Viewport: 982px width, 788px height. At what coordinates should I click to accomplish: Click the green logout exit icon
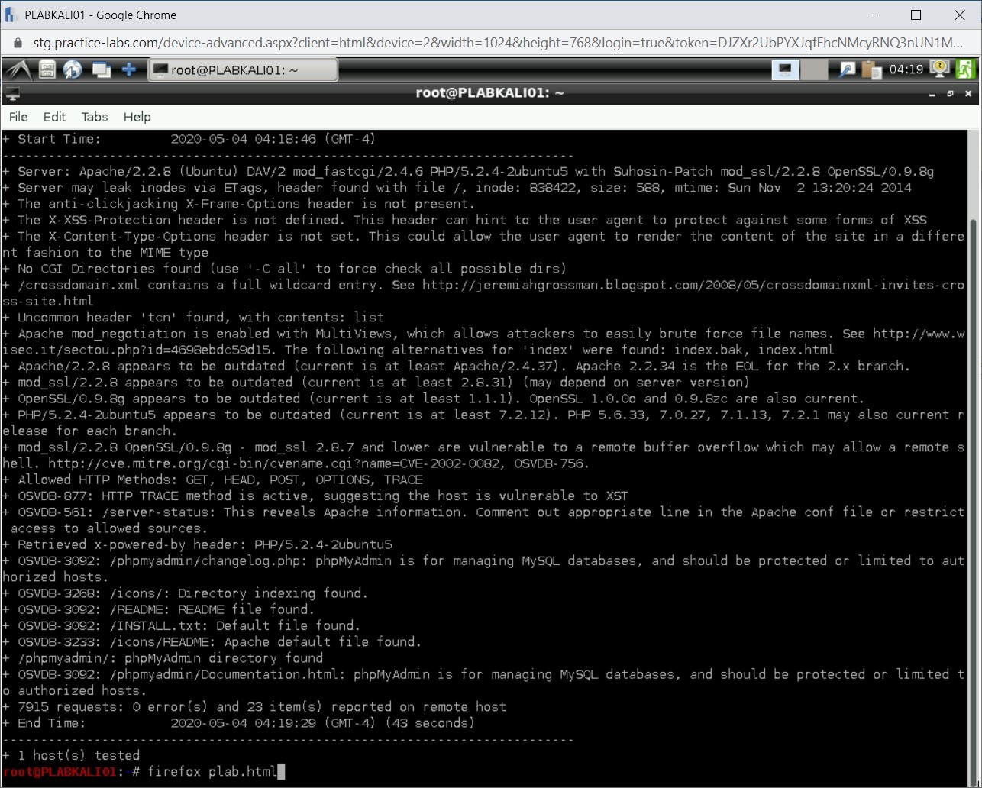point(965,69)
